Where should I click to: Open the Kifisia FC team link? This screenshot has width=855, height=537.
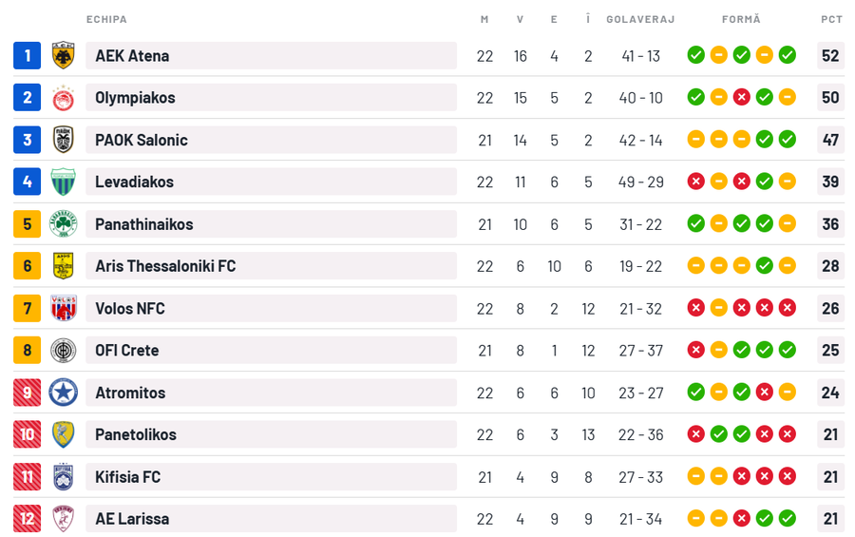[x=127, y=477]
